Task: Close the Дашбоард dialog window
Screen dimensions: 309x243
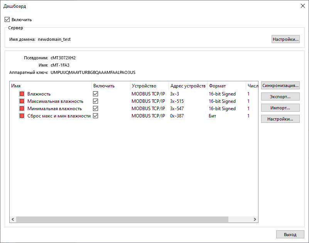Action: click(x=302, y=6)
